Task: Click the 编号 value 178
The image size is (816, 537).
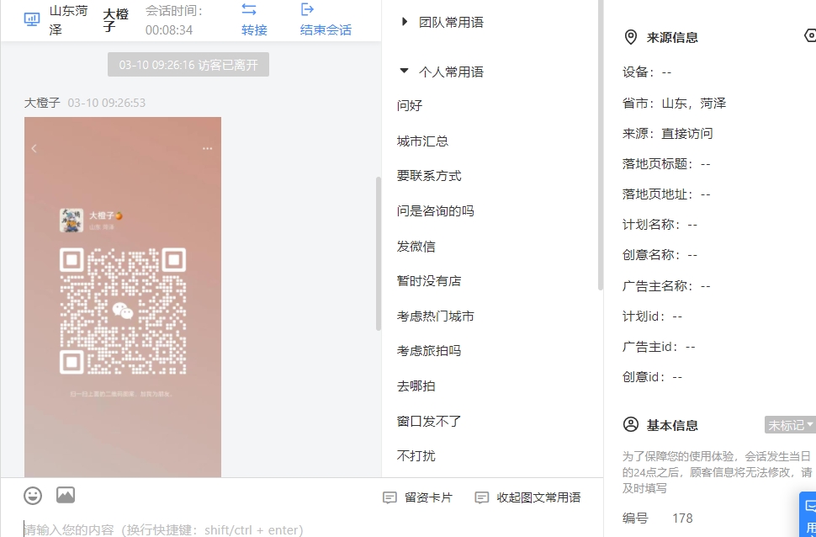Action: (x=682, y=518)
